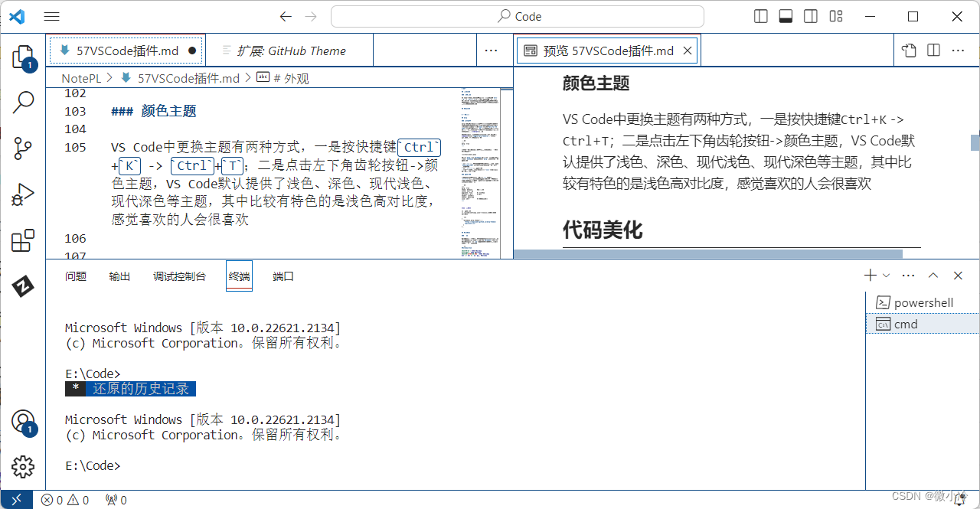Open the Explorer view in the activity bar
This screenshot has height=509, width=980.
tap(23, 57)
